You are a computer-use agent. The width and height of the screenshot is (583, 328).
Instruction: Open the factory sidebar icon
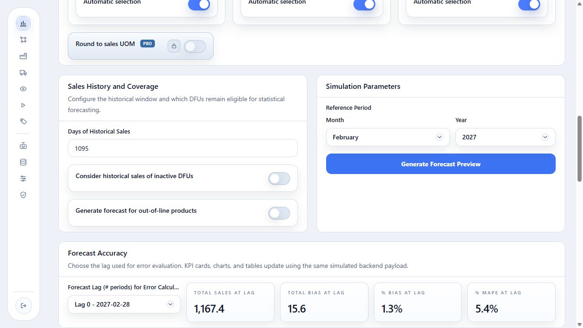(x=23, y=56)
